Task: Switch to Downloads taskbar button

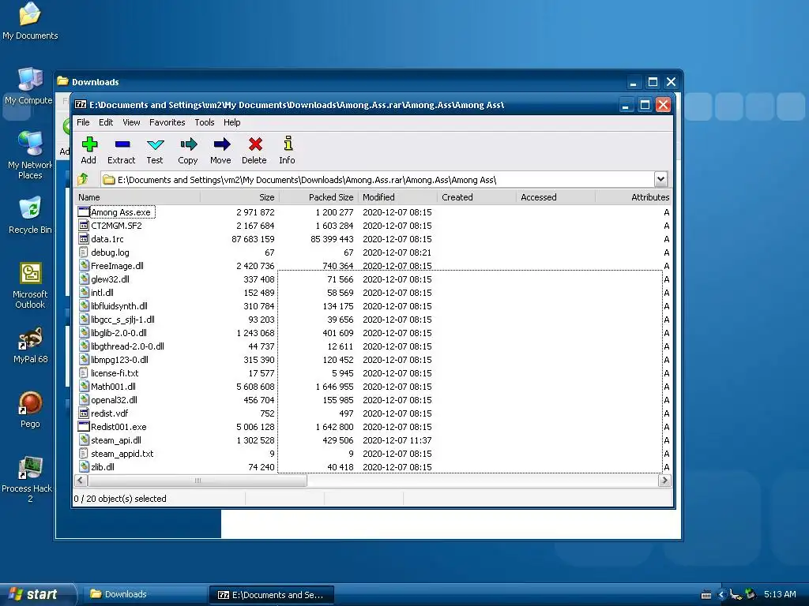Action: [144, 594]
